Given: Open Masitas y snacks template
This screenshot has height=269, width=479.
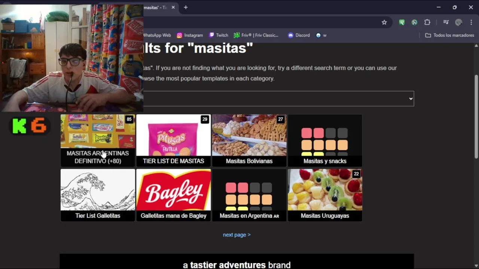Looking at the screenshot, I should click(325, 140).
